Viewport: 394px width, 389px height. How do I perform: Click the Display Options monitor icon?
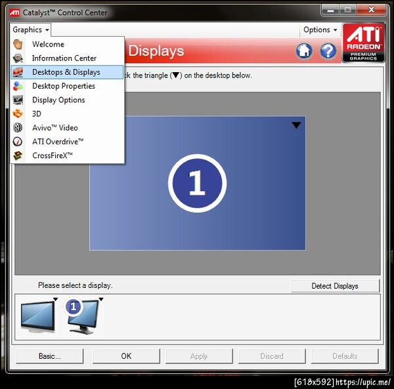click(18, 100)
